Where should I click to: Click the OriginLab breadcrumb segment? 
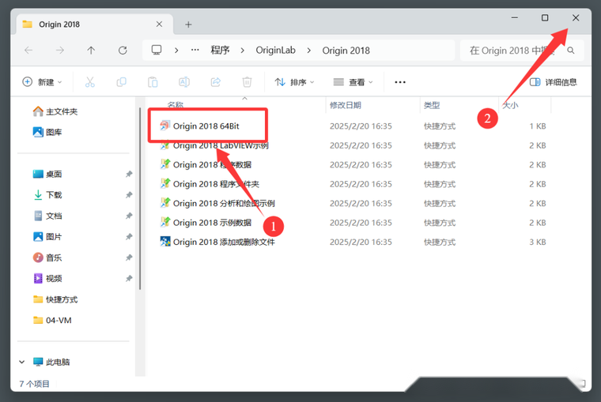[275, 51]
